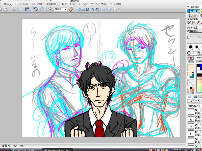The width and height of the screenshot is (202, 151).
Task: Select the hand pan tool
Action: [71, 9]
